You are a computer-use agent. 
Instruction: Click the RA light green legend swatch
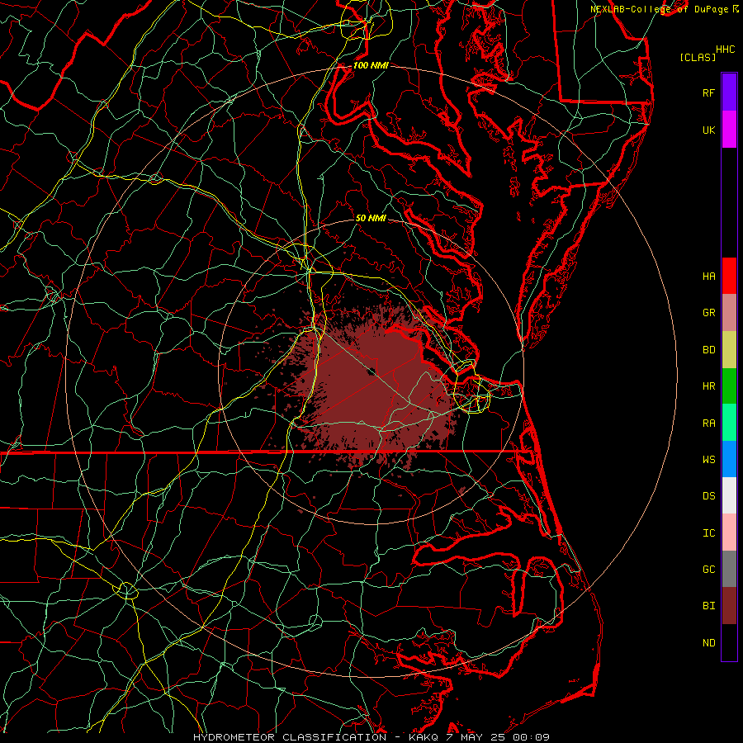pyautogui.click(x=729, y=423)
